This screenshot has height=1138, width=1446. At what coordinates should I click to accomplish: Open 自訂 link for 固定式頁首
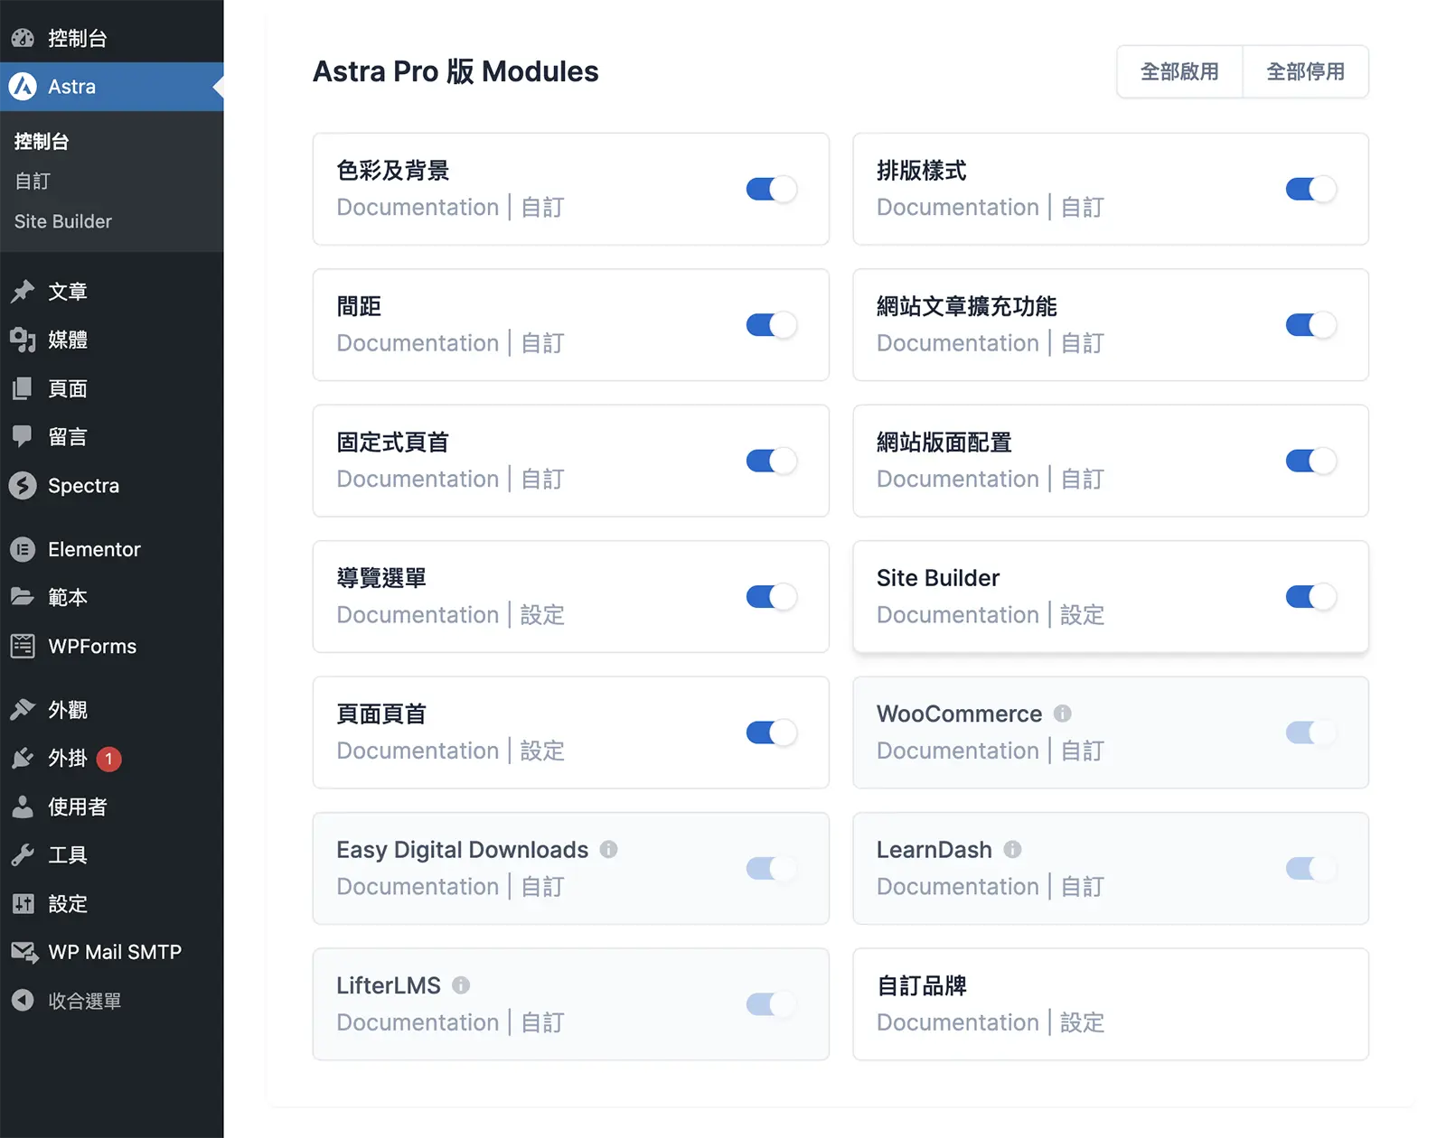[542, 479]
